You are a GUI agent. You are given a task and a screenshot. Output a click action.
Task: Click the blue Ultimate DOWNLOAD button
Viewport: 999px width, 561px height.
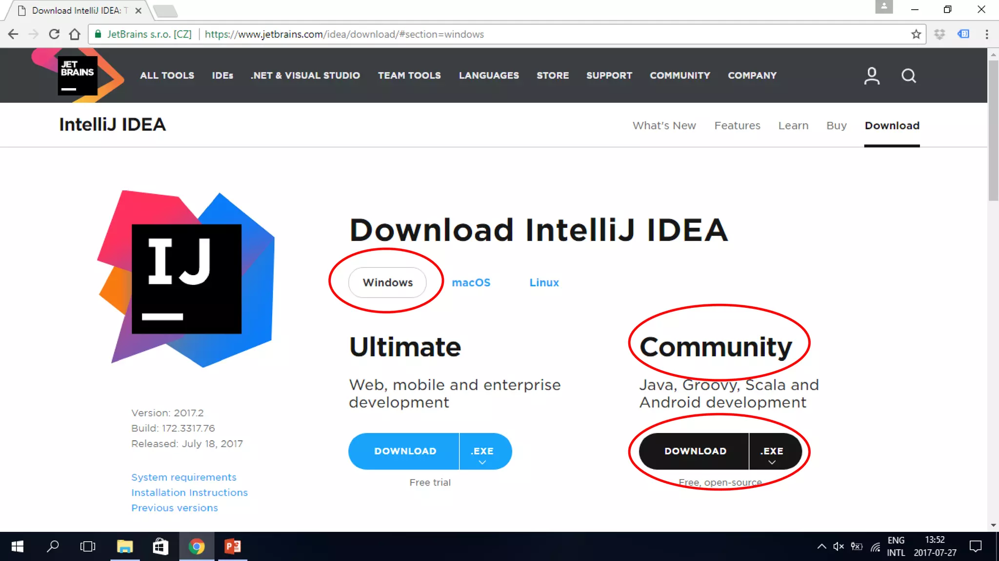[404, 451]
